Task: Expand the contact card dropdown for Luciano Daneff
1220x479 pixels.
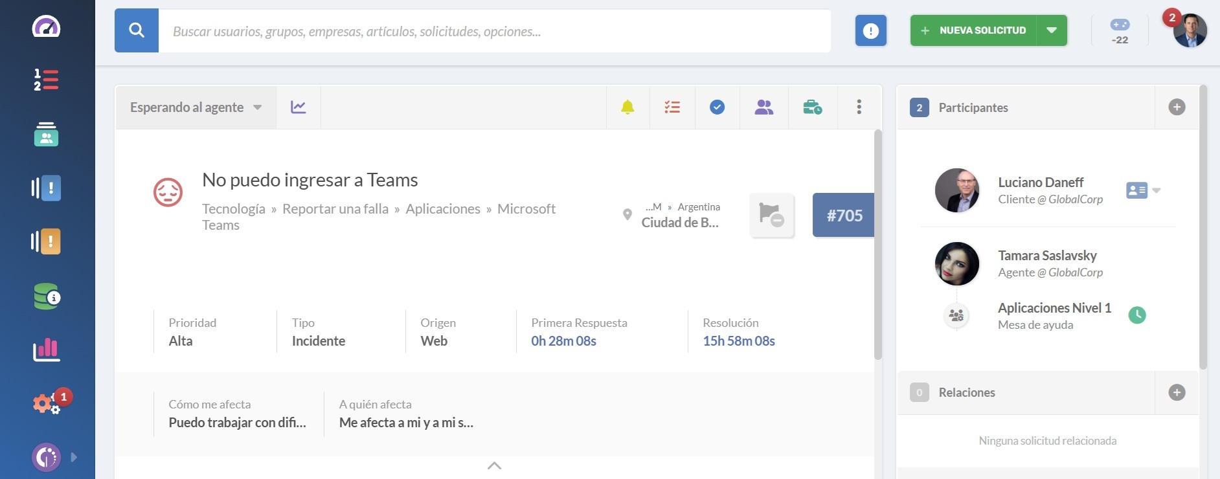Action: tap(1157, 190)
